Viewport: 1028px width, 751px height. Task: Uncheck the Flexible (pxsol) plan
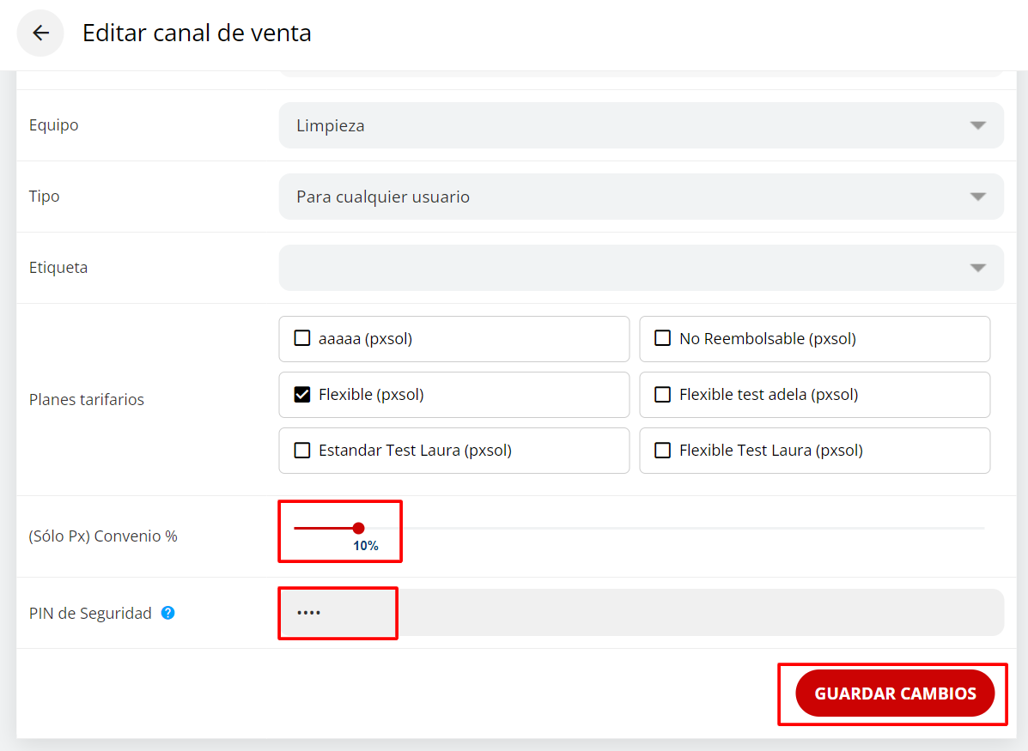coord(302,395)
